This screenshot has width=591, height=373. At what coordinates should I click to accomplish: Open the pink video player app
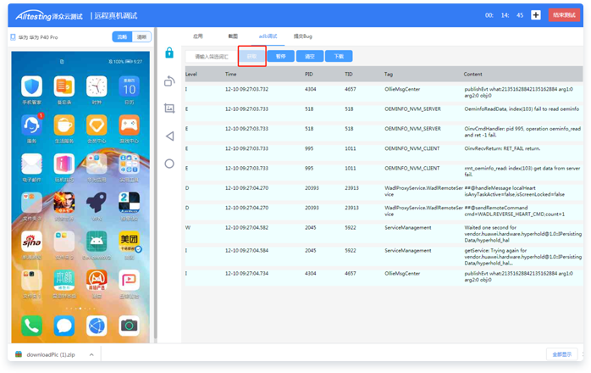[x=129, y=280]
